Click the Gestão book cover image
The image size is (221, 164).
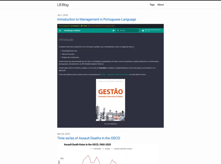coord(110,100)
